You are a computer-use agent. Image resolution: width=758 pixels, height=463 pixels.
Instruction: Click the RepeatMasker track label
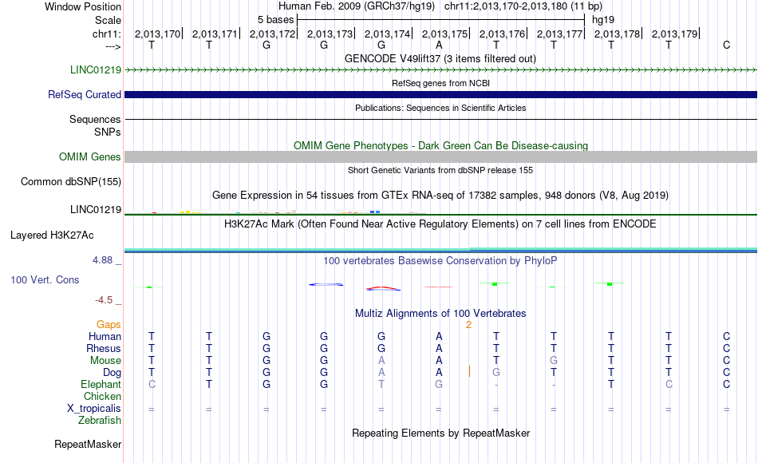click(x=88, y=444)
